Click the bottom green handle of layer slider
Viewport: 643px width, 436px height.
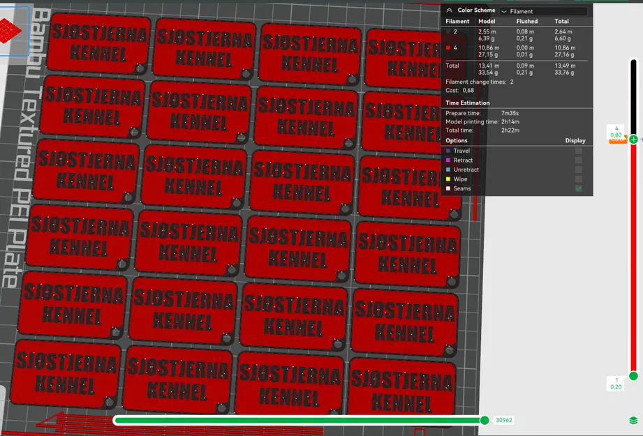point(633,376)
